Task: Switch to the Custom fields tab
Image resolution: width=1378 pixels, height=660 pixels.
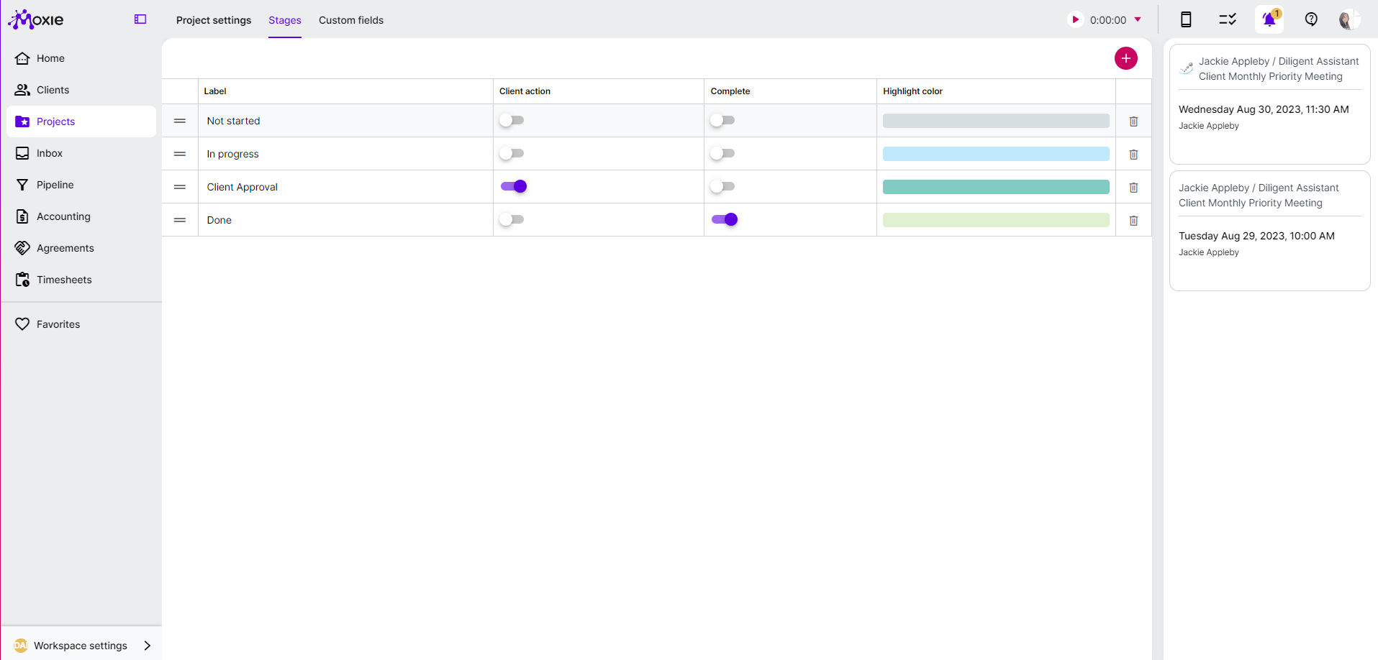Action: click(351, 20)
